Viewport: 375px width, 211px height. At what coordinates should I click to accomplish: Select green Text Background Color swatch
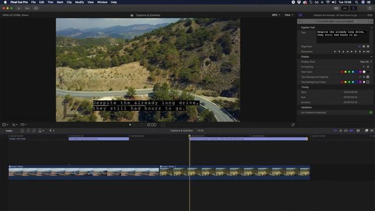point(349,82)
